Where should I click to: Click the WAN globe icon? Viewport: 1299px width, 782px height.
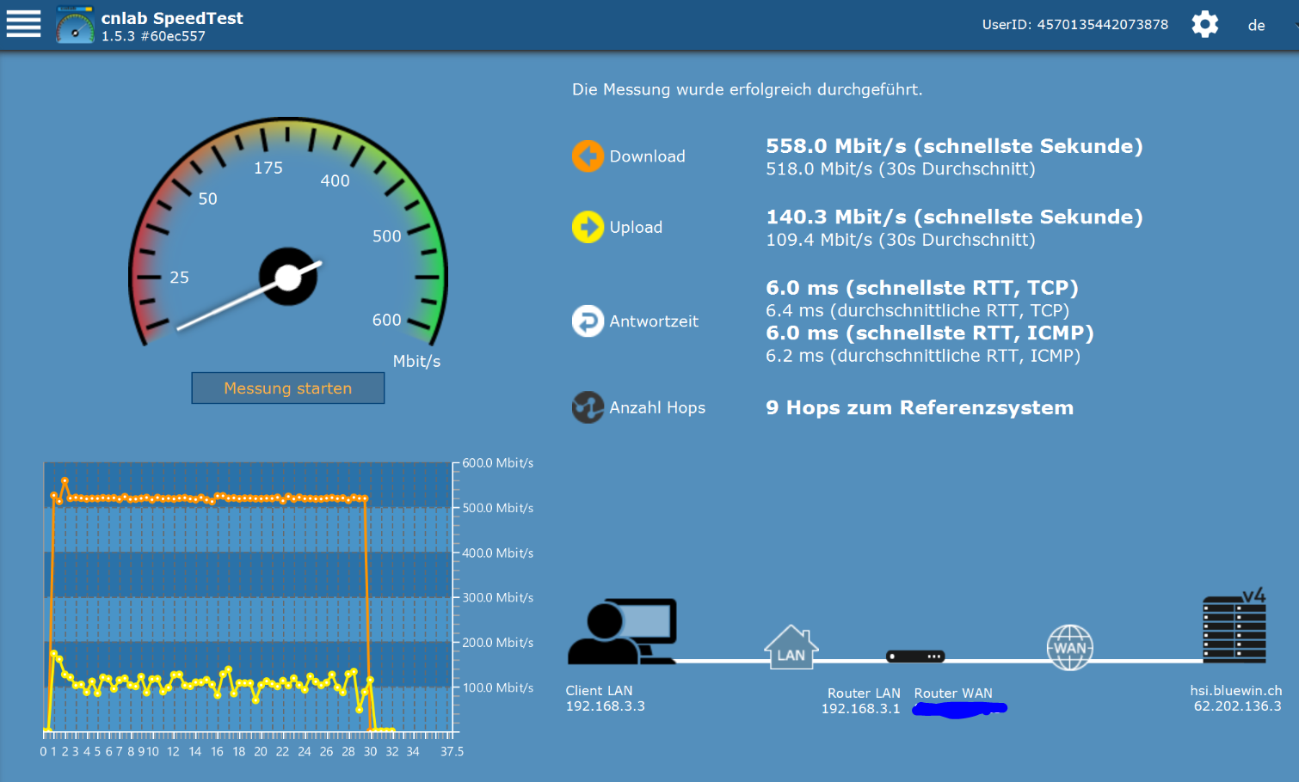click(1069, 648)
